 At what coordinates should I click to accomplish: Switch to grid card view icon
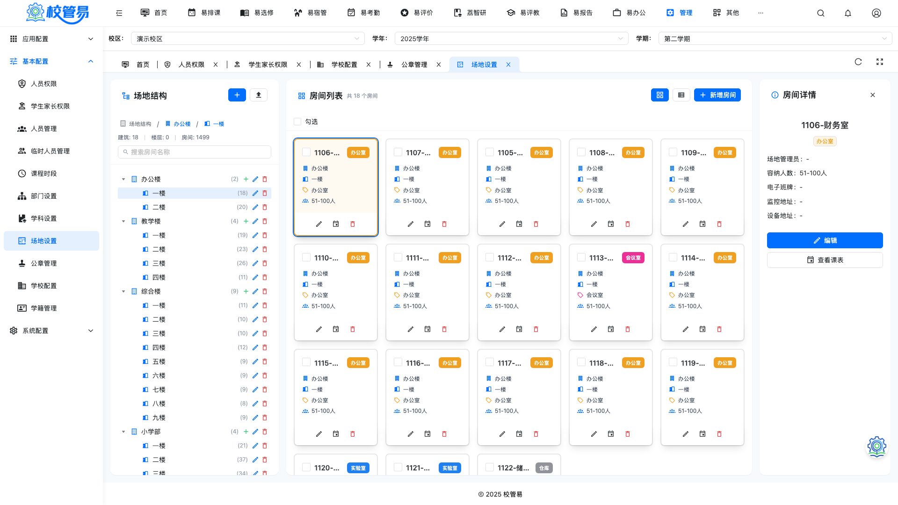pos(660,95)
